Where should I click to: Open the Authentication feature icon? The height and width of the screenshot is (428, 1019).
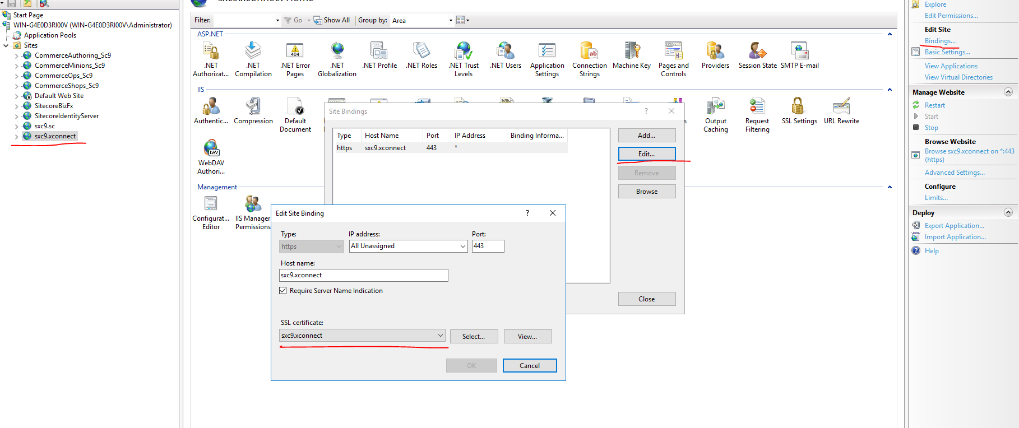coord(211,111)
